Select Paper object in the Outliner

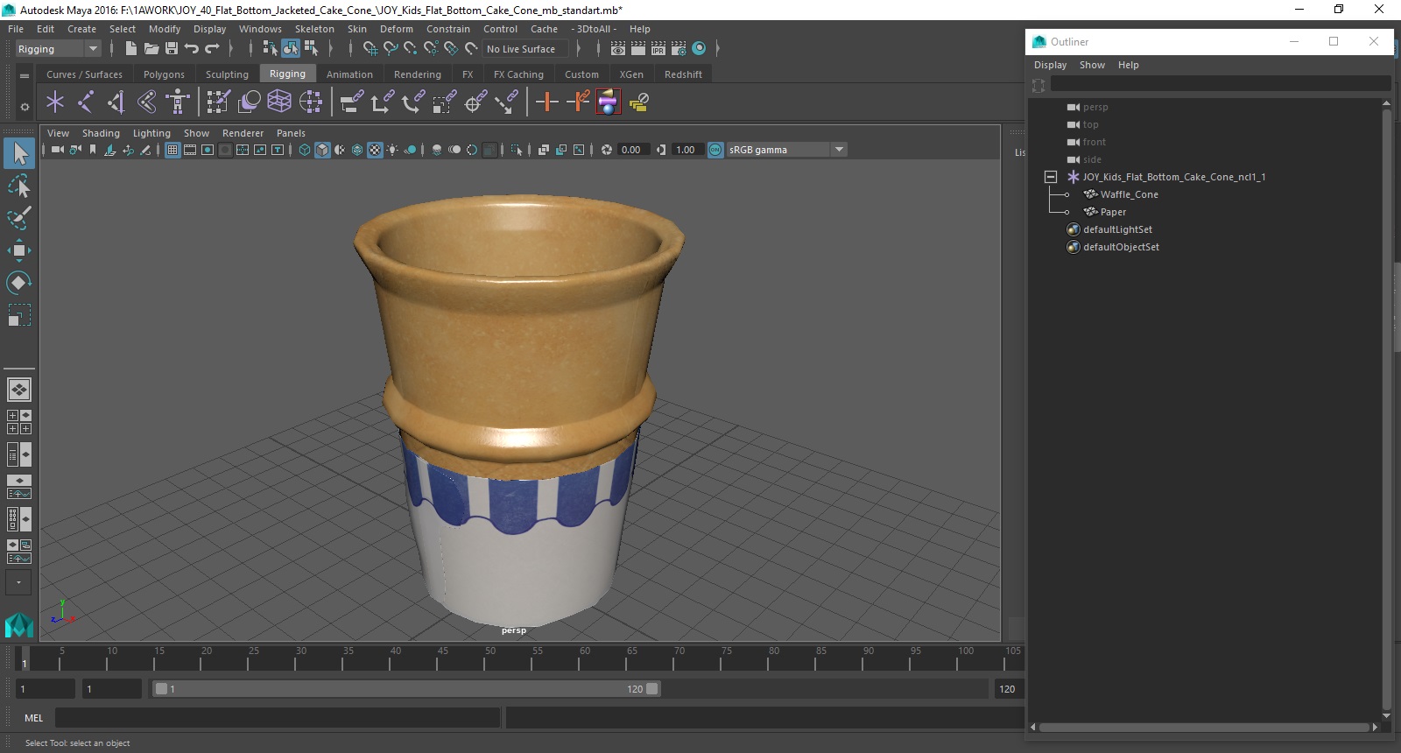[1113, 212]
